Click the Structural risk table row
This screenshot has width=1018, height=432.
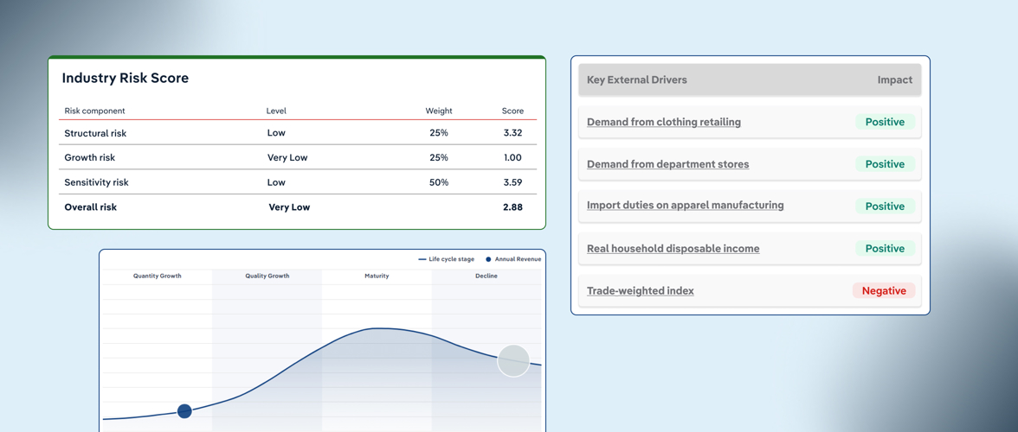click(297, 133)
